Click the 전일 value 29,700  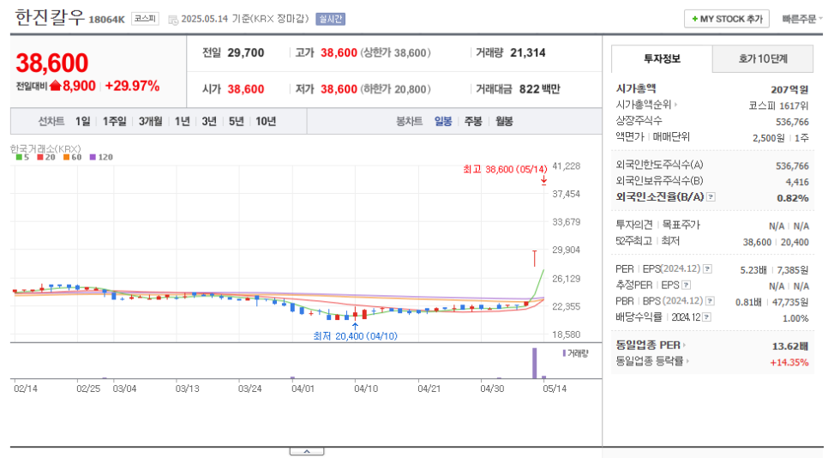(245, 53)
